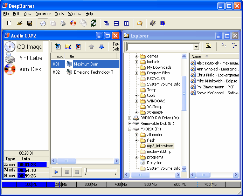
Task: Click the burn disc toolbar icon
Action: pyautogui.click(x=73, y=23)
